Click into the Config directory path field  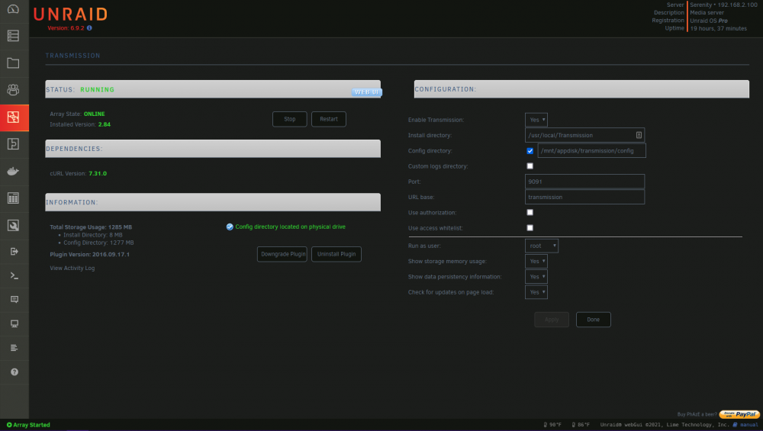(592, 151)
